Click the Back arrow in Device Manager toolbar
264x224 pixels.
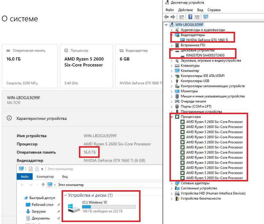pos(166,17)
